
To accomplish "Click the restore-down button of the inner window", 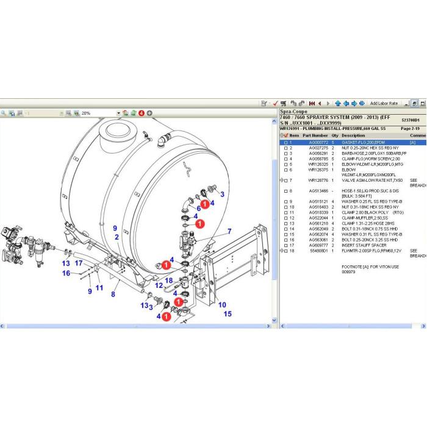I will click(x=414, y=104).
